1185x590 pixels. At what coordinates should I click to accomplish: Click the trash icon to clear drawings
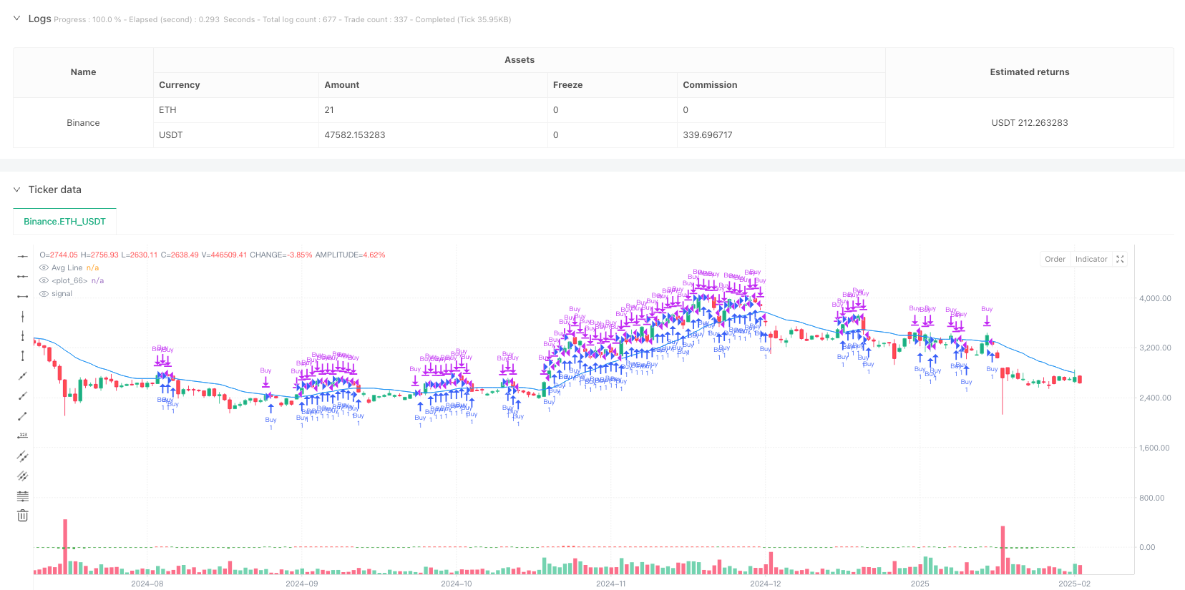pos(23,516)
